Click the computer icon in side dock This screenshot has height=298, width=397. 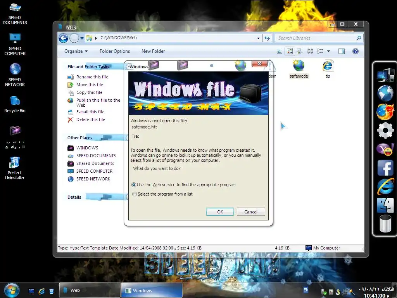coord(385,75)
